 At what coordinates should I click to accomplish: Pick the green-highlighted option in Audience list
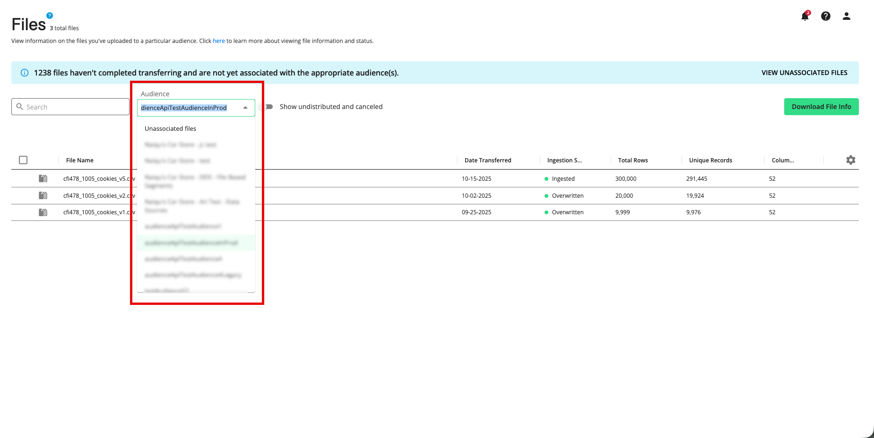click(x=196, y=243)
